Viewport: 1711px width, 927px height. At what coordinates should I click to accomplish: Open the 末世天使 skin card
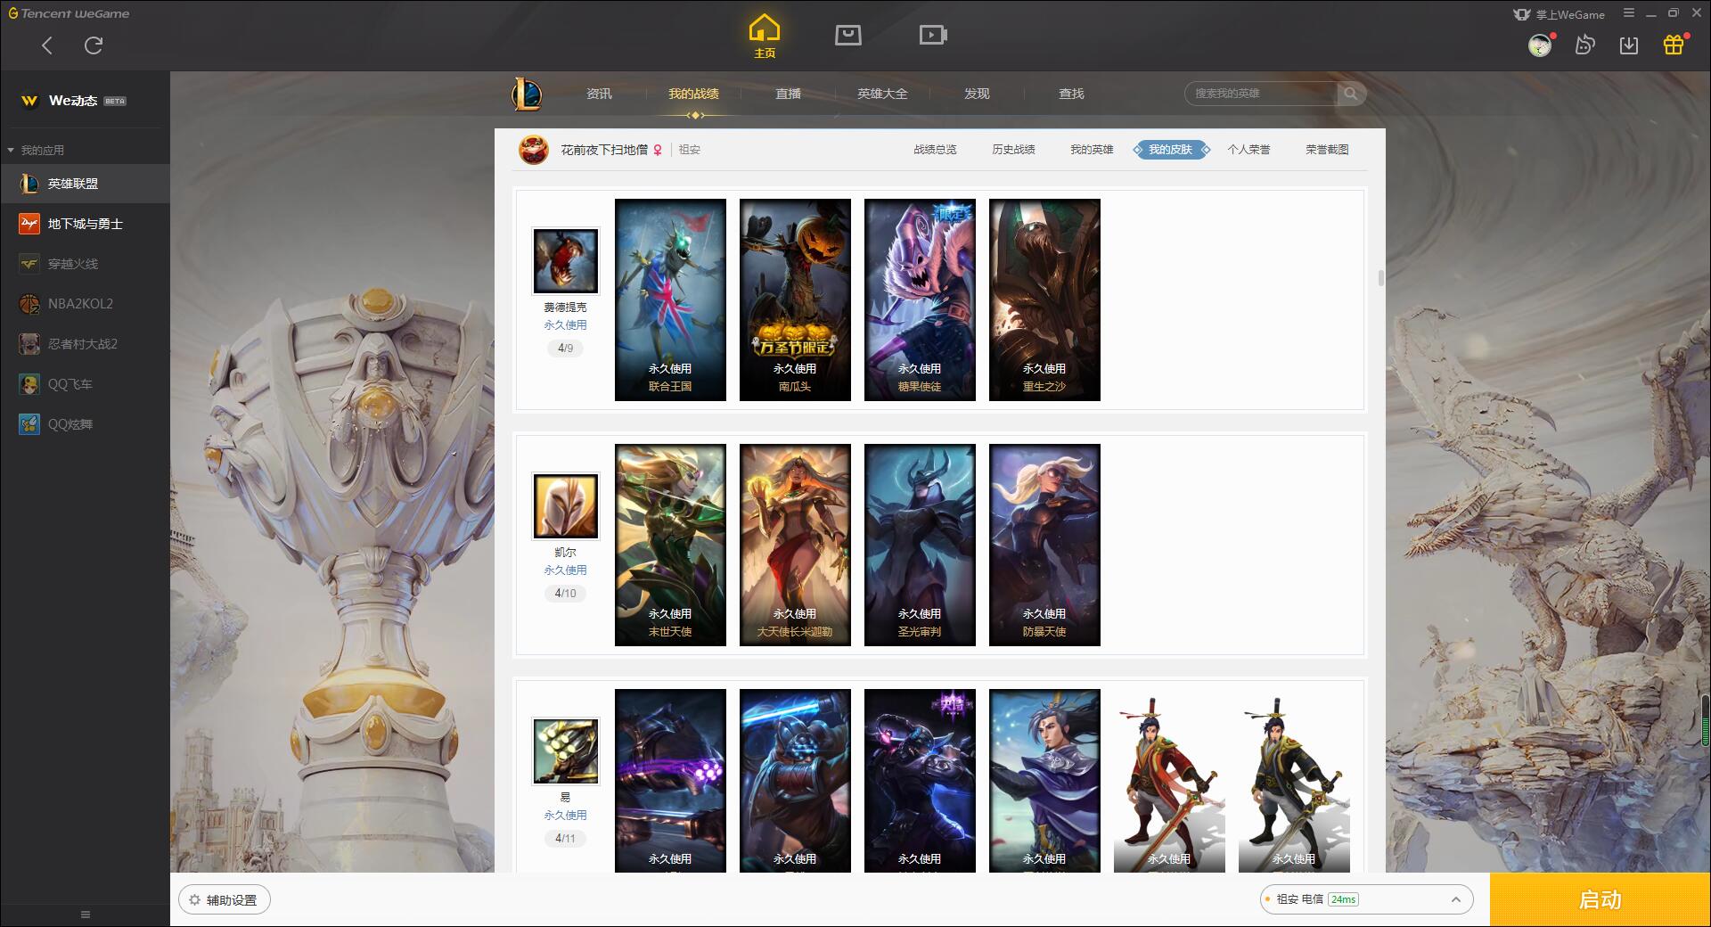coord(670,545)
